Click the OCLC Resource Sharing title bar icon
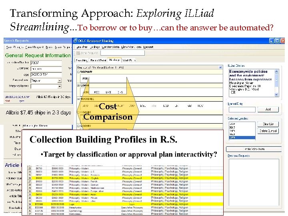This screenshot has height=216, width=288. click(x=75, y=41)
